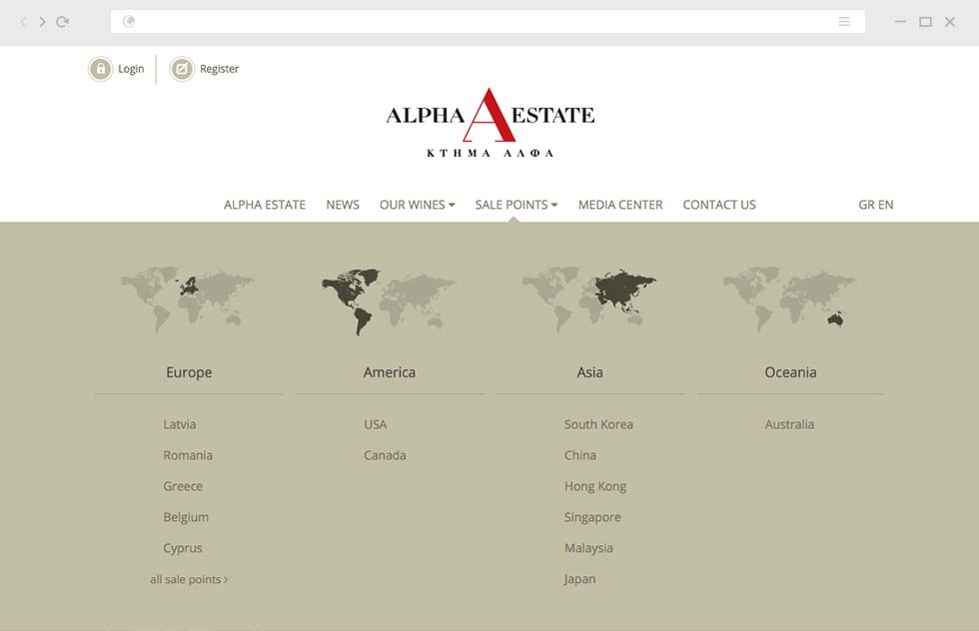
Task: Select Latvia sale points
Action: [x=180, y=424]
